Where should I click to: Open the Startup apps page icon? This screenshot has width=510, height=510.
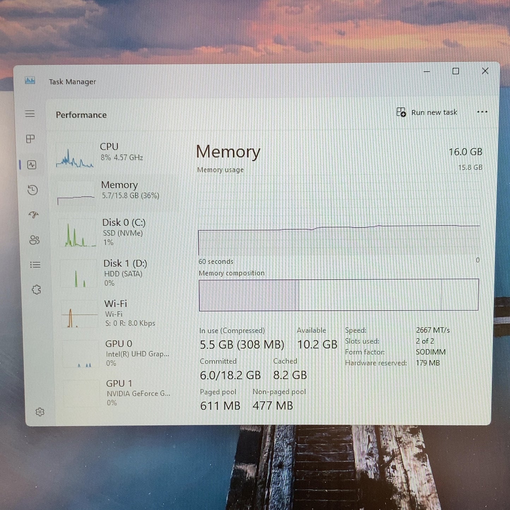(x=34, y=215)
